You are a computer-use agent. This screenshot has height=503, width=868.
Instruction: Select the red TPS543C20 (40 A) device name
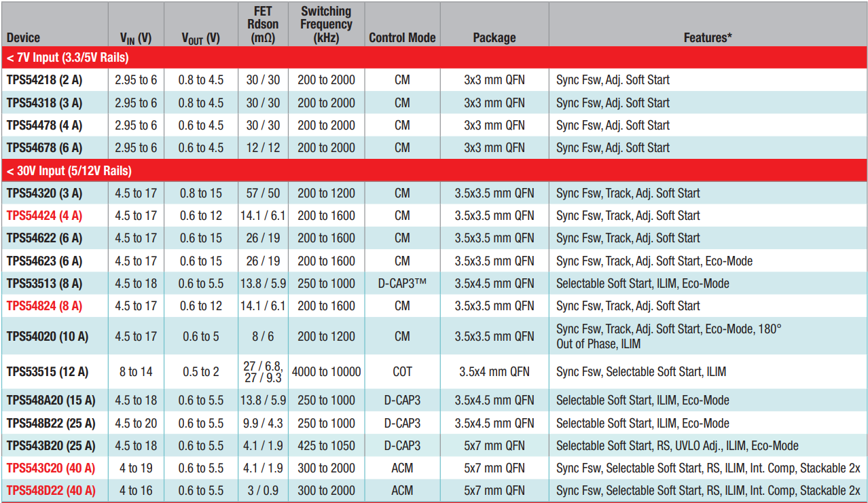coord(51,468)
